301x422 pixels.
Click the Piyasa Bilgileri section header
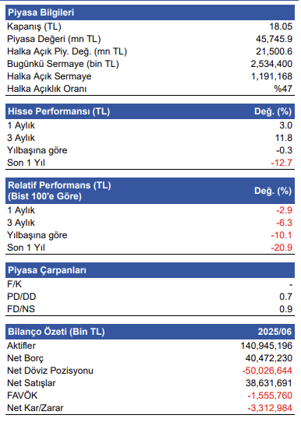point(150,12)
